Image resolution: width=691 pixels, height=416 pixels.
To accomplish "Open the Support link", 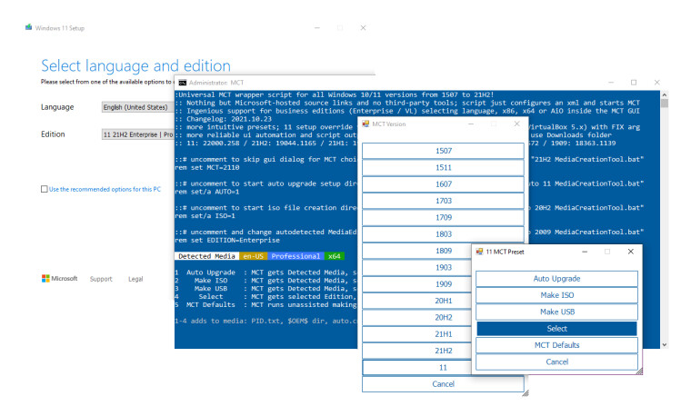I will pos(101,279).
